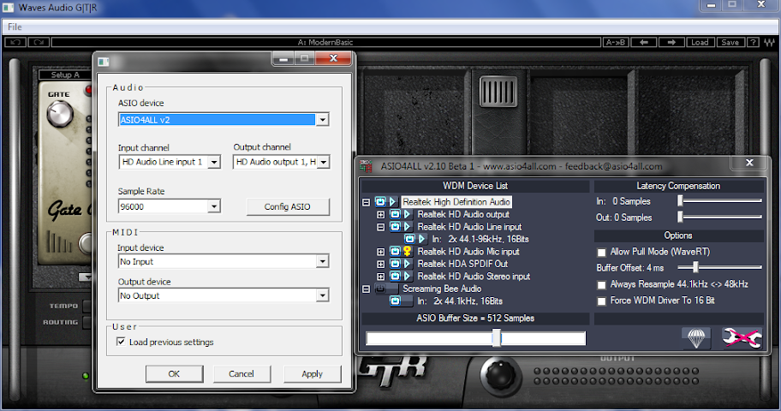Toggle power button for Realtek HD Audio output
The height and width of the screenshot is (411, 781).
pos(395,214)
